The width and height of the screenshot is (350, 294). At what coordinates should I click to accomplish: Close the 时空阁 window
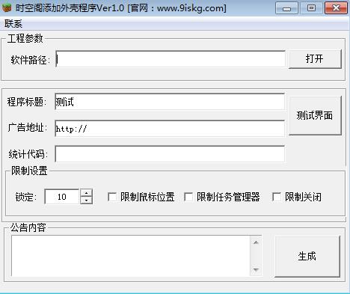336,8
